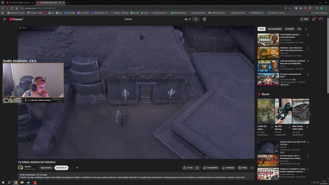Join channel via Seja membro

click(x=46, y=168)
